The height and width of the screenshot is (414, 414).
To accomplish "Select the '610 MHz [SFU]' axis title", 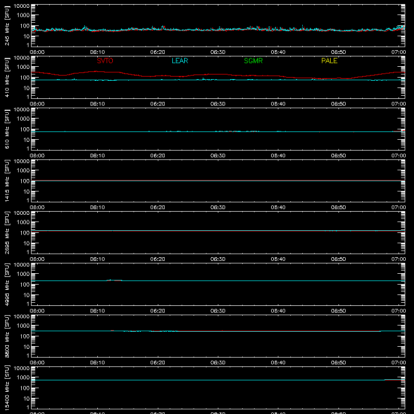I will click(7, 129).
